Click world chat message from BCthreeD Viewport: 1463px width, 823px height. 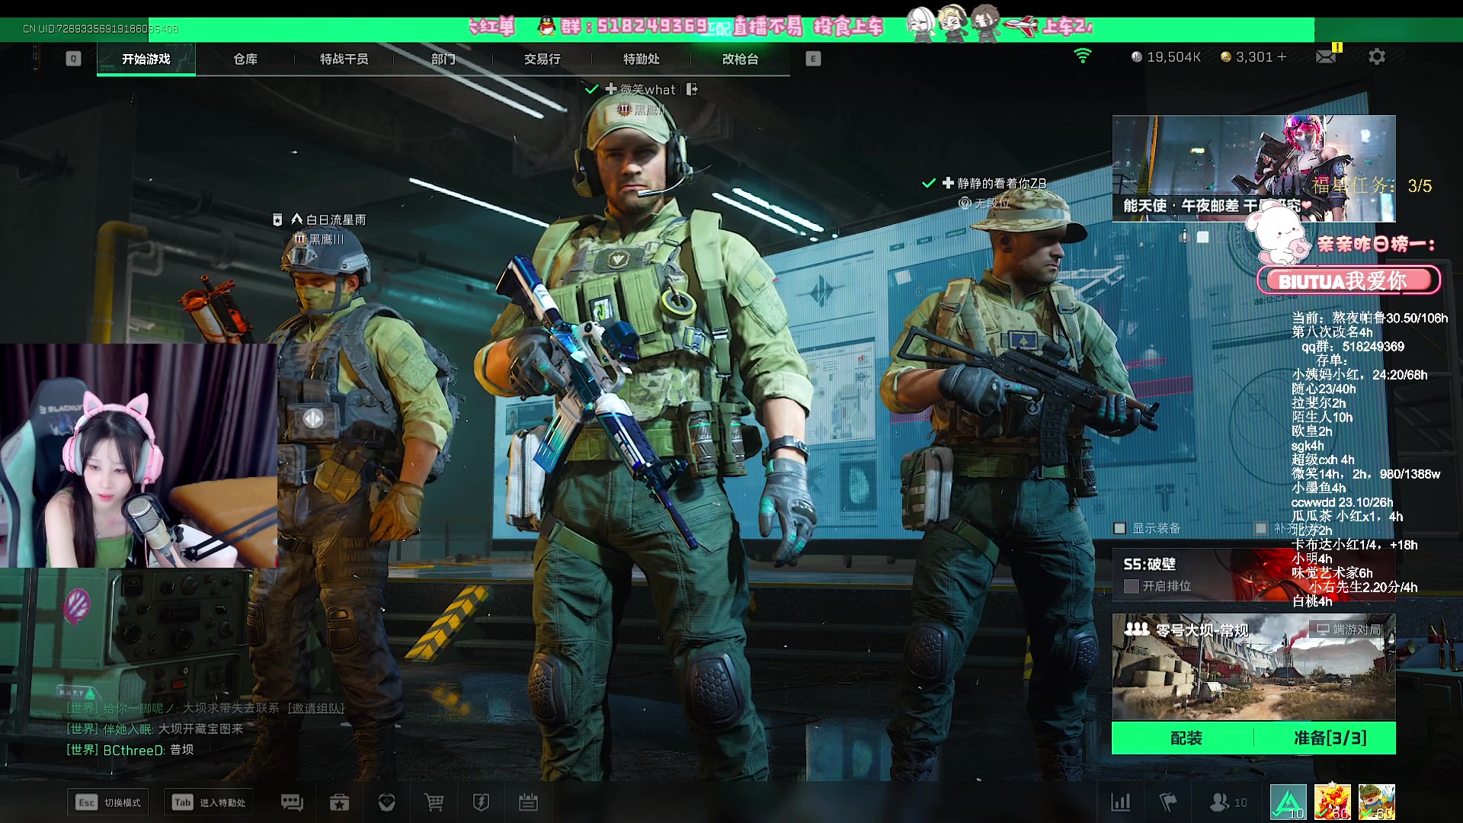click(130, 750)
